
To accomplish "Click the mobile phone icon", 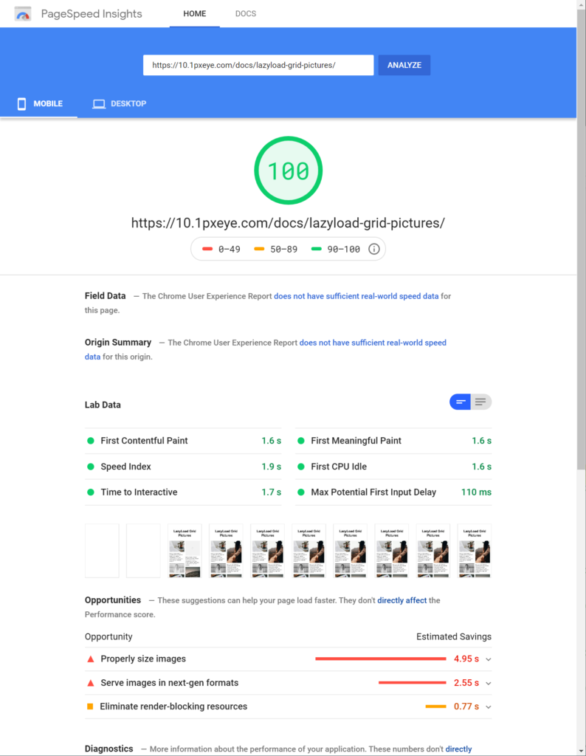I will tap(21, 104).
